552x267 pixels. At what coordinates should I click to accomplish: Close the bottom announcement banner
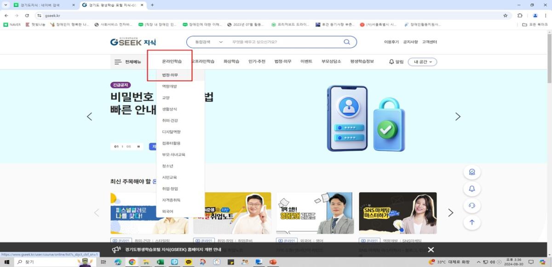tap(431, 250)
